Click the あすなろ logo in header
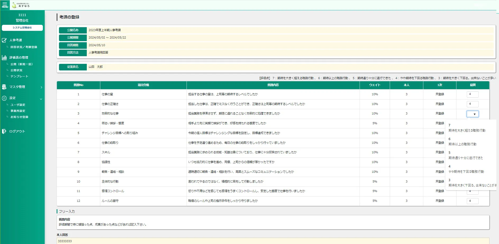 coord(21,5)
